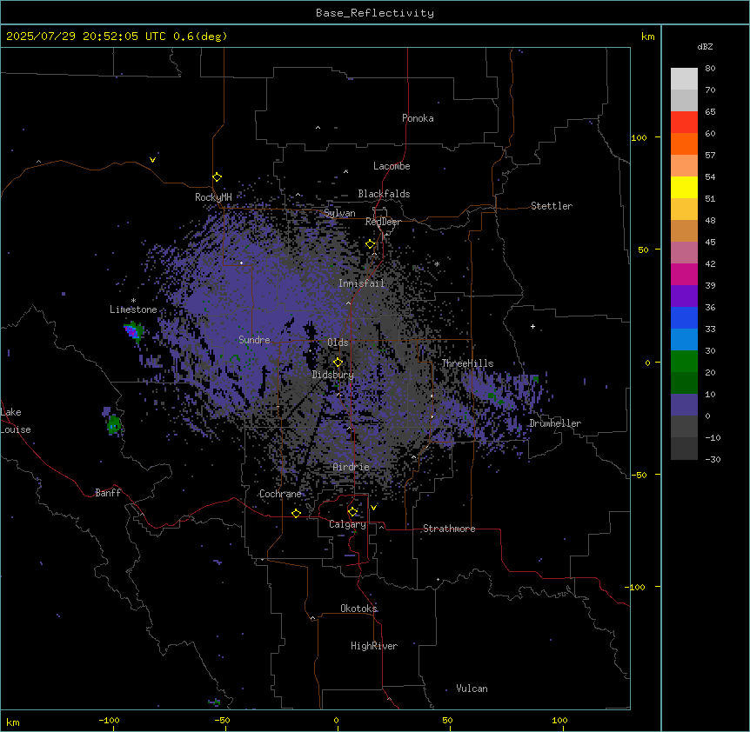The image size is (750, 732).
Task: Click the yellow diamond marker above Calgary label
Action: point(352,512)
